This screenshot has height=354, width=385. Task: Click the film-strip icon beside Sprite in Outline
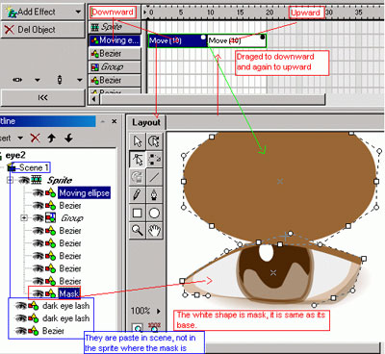click(37, 180)
